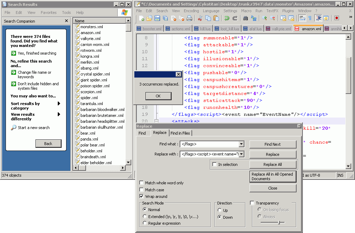This screenshot has width=355, height=233.
Task: Click the Open file toolbar icon
Action: 149,18
